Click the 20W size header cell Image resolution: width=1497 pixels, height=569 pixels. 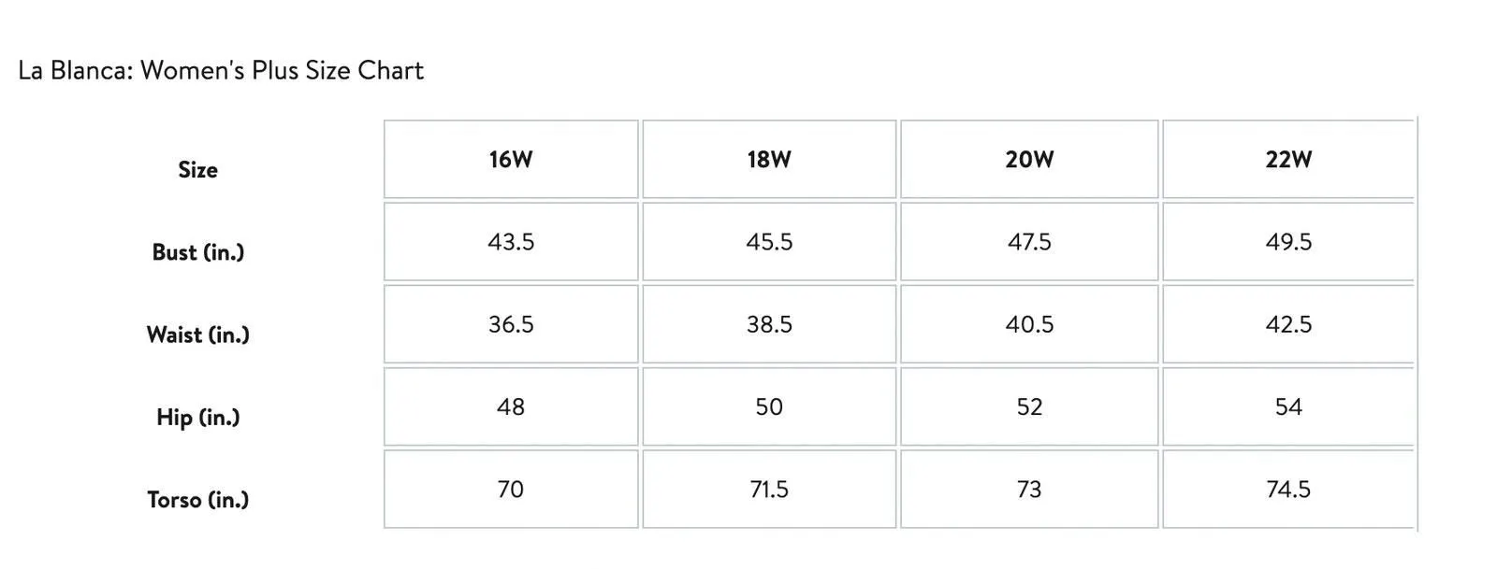(1029, 159)
